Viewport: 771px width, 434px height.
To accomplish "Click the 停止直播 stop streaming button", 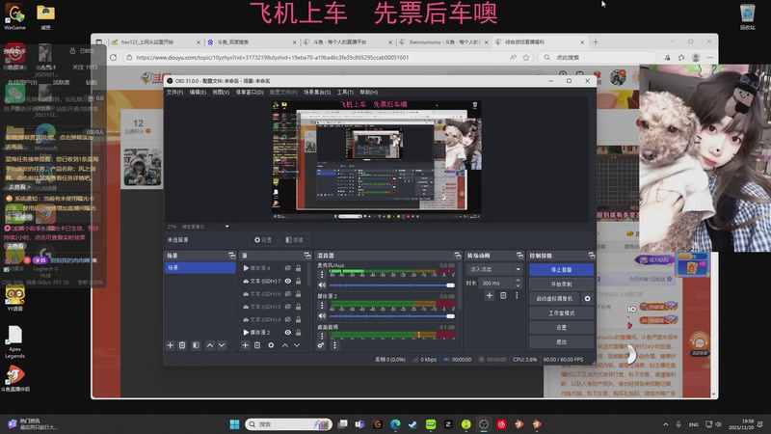I will 562,270.
